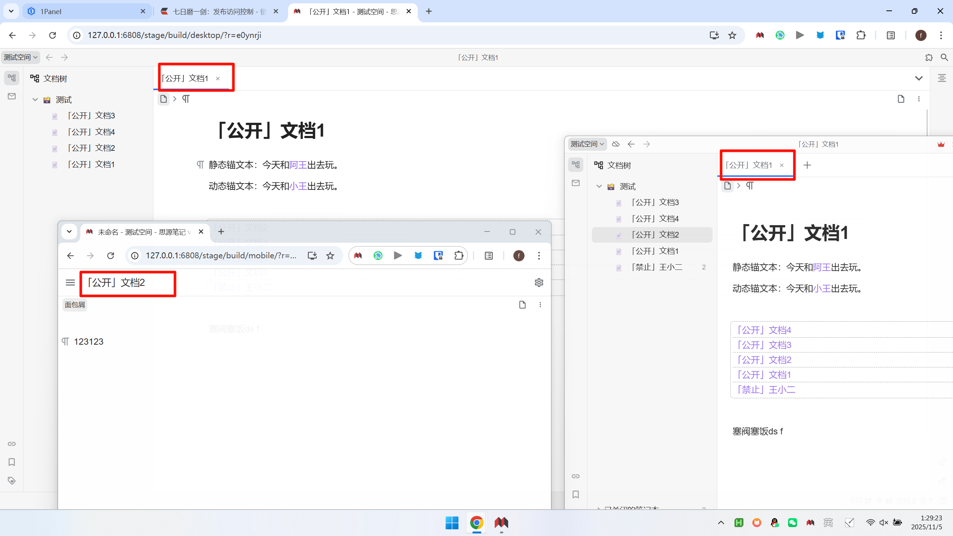Select the 「公开」文档1 editor tab
Viewport: 953px width, 536px height.
tap(185, 78)
